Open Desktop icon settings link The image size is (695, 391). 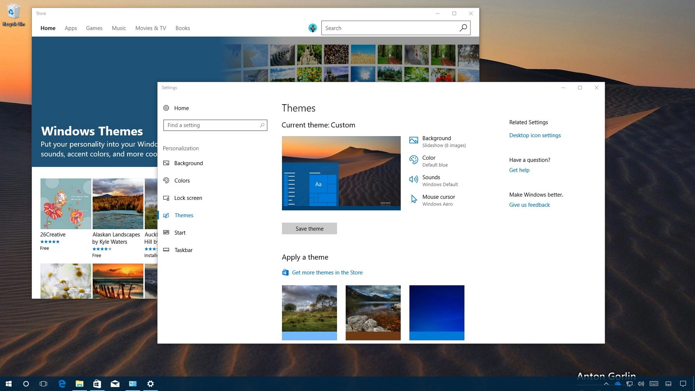click(534, 135)
